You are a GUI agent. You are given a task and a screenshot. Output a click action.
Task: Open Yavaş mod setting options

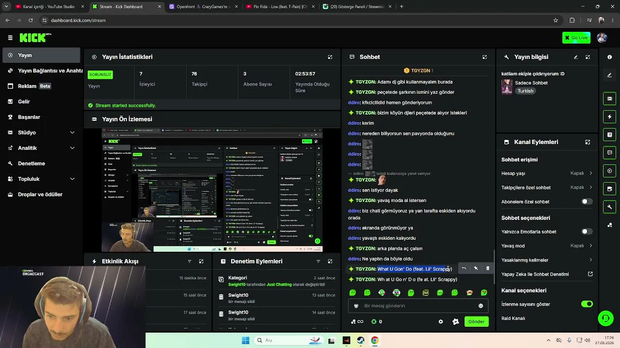click(x=547, y=246)
